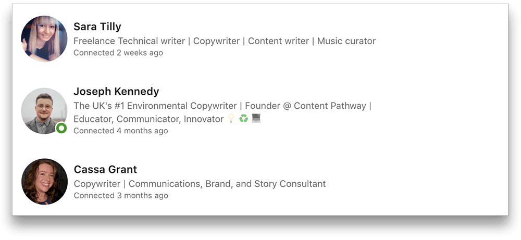This screenshot has height=240, width=521.
Task: Click Sara Tilly's Freelance Technical writer headline
Action: [x=225, y=41]
